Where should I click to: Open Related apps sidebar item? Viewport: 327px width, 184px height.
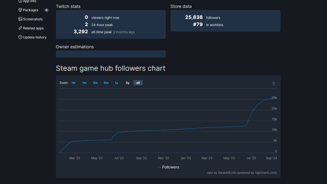pyautogui.click(x=33, y=28)
